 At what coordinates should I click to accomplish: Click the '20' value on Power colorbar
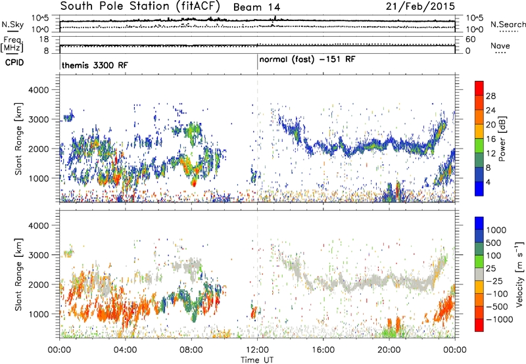pyautogui.click(x=490, y=125)
